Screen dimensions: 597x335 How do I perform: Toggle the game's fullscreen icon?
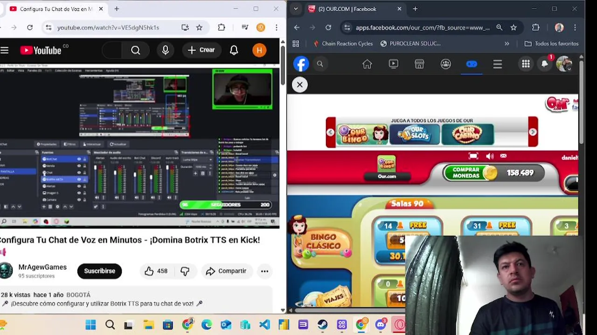pos(473,156)
